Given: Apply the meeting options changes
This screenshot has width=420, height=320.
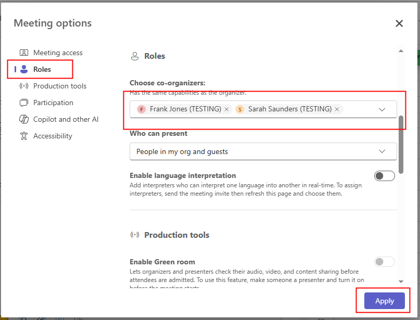Looking at the screenshot, I should 384,301.
